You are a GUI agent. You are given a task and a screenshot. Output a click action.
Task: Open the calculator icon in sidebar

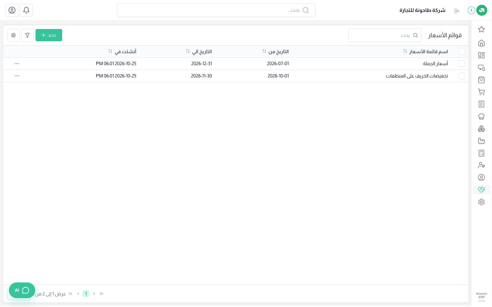(x=481, y=153)
